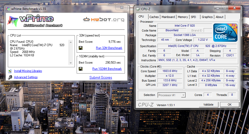
Task: Click the Level 3 16-way value
Action: [x=230, y=85]
